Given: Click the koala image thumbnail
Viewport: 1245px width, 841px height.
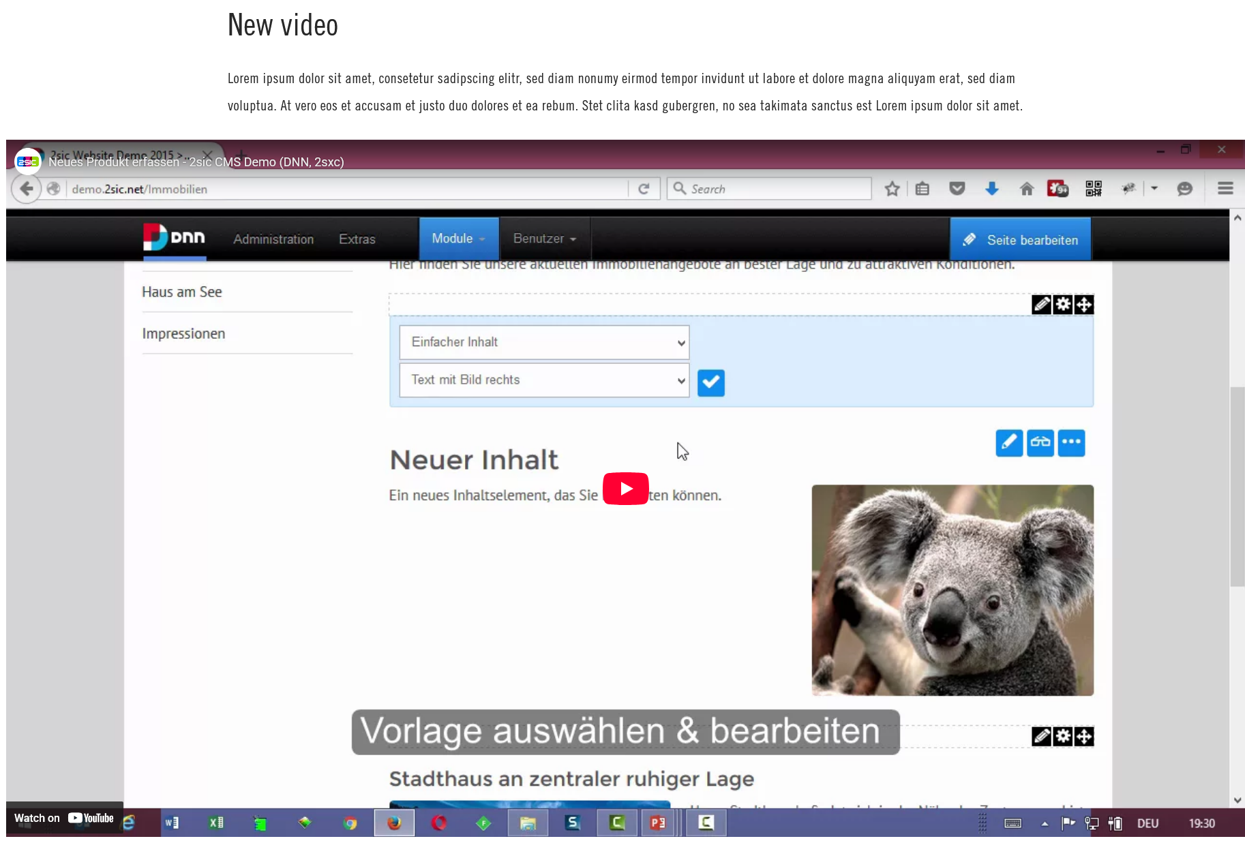Looking at the screenshot, I should pos(952,590).
